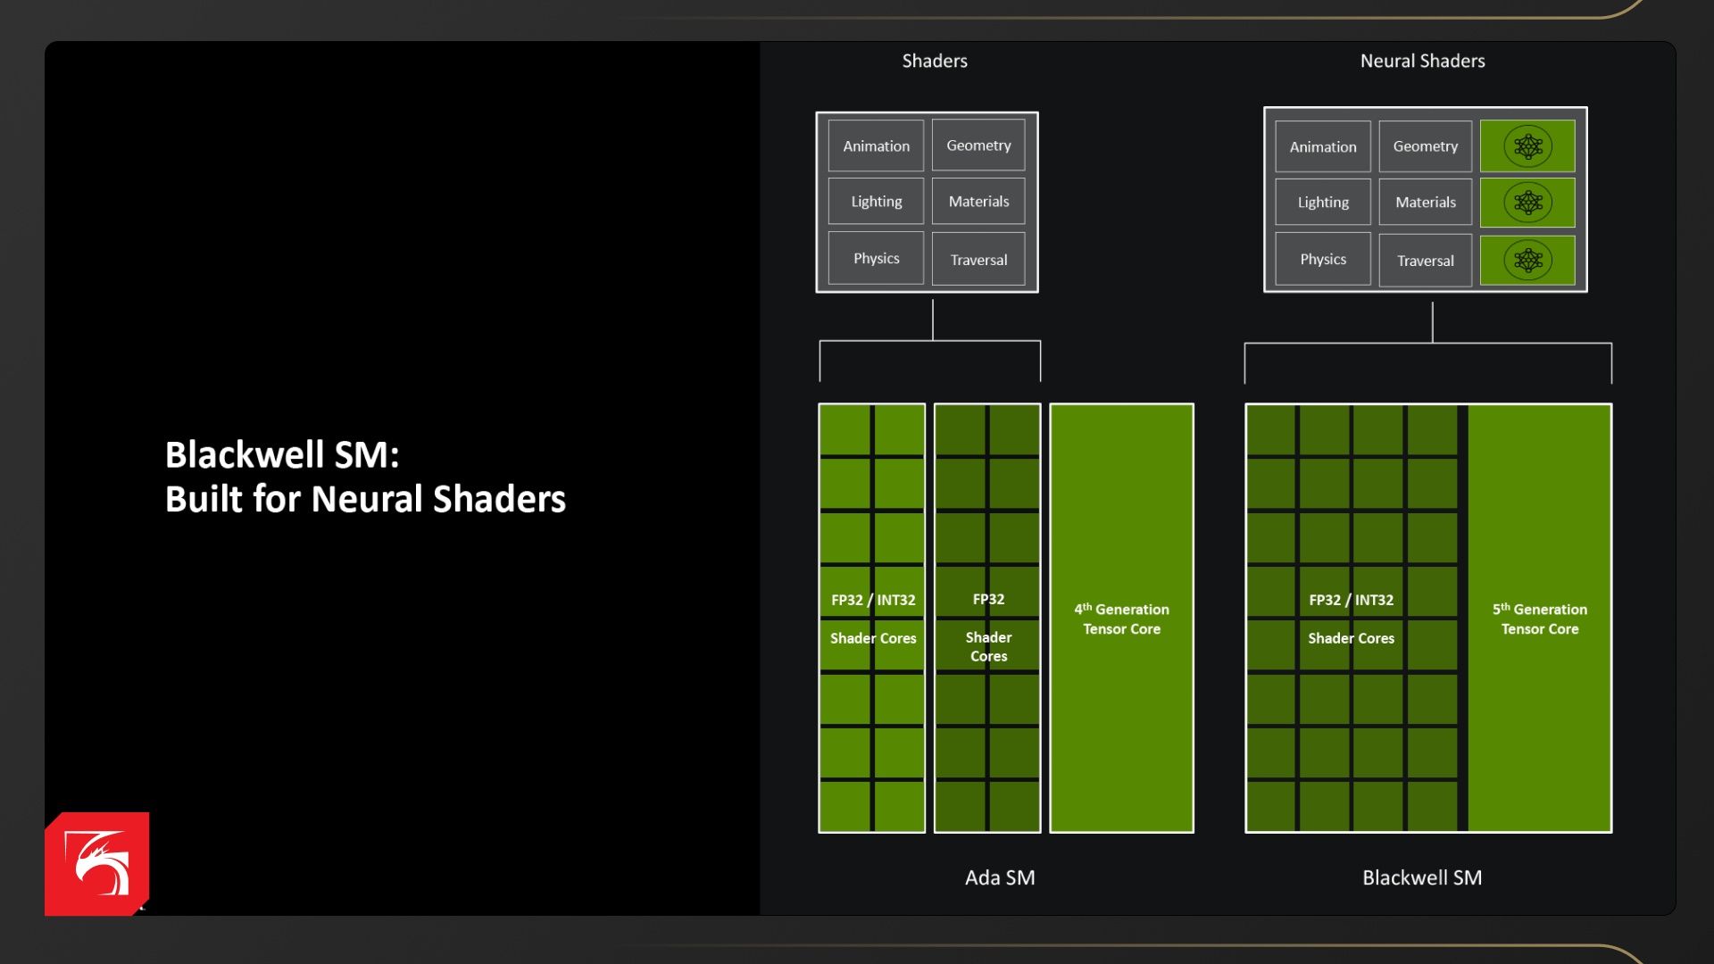Select the Materials box under Neural Shaders

point(1425,203)
